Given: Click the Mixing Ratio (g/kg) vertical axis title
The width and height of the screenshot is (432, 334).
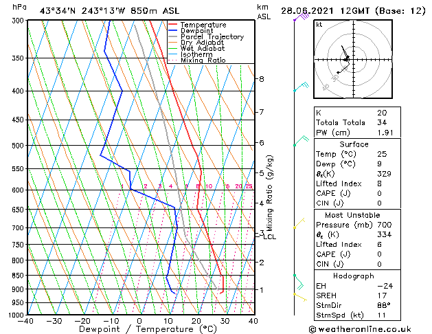Looking at the screenshot, I should coord(269,193).
